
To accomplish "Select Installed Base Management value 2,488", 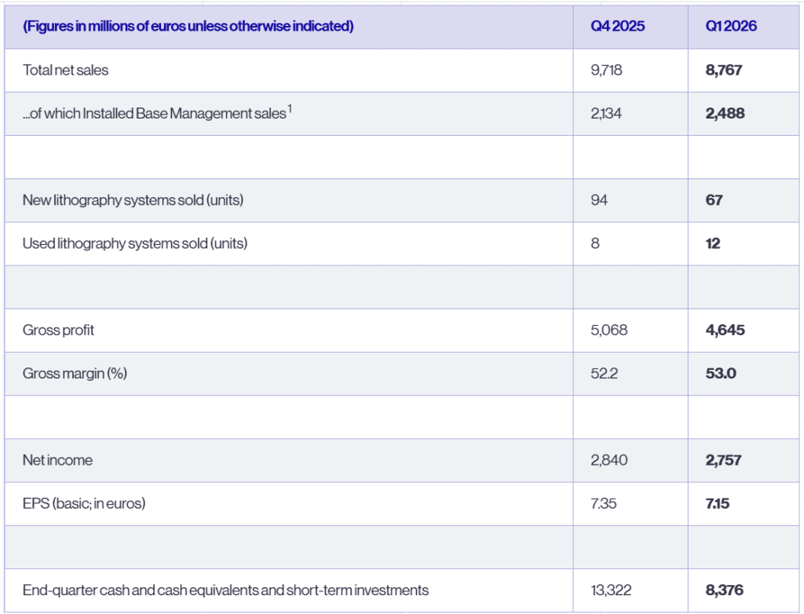I will pos(725,114).
